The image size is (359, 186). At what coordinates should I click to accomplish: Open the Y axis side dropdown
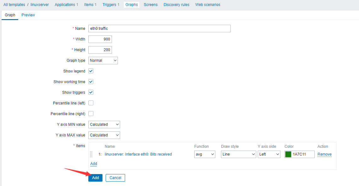pos(269,154)
